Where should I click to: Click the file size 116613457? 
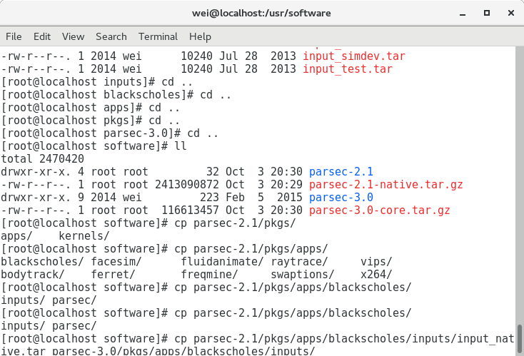(x=190, y=210)
